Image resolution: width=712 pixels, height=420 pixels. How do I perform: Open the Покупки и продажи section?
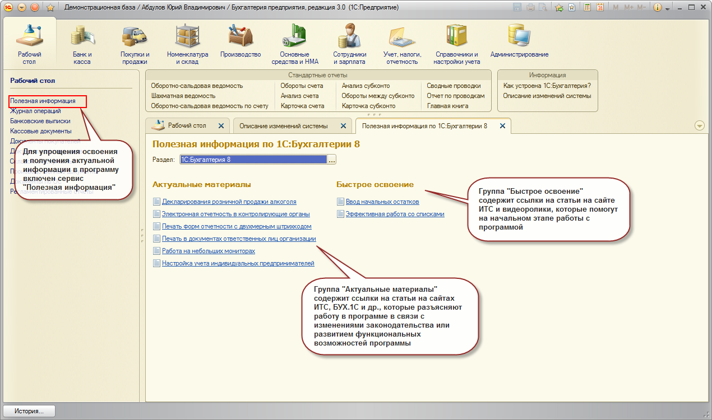tap(135, 44)
